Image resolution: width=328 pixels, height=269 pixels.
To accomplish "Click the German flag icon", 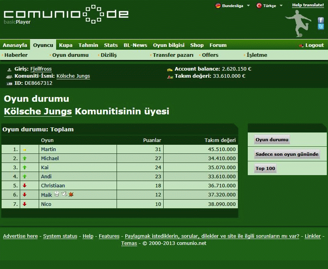I will coord(218,6).
